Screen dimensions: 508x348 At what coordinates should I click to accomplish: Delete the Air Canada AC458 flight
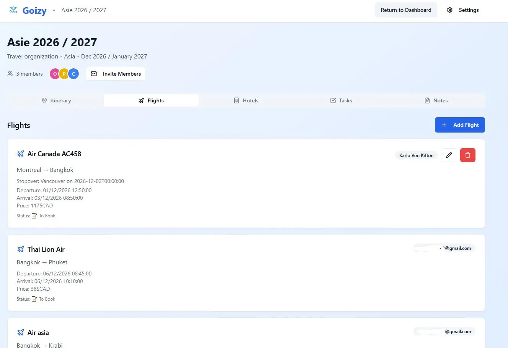[467, 155]
